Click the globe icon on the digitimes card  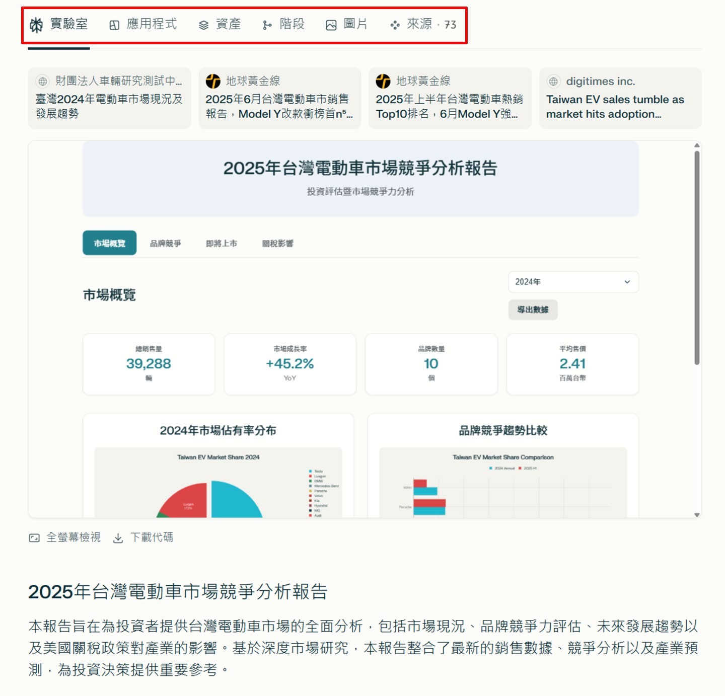click(554, 81)
